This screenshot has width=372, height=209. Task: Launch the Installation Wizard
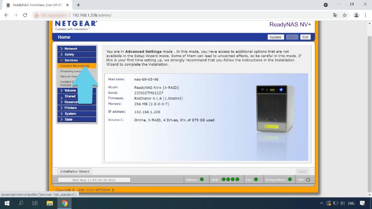75,171
